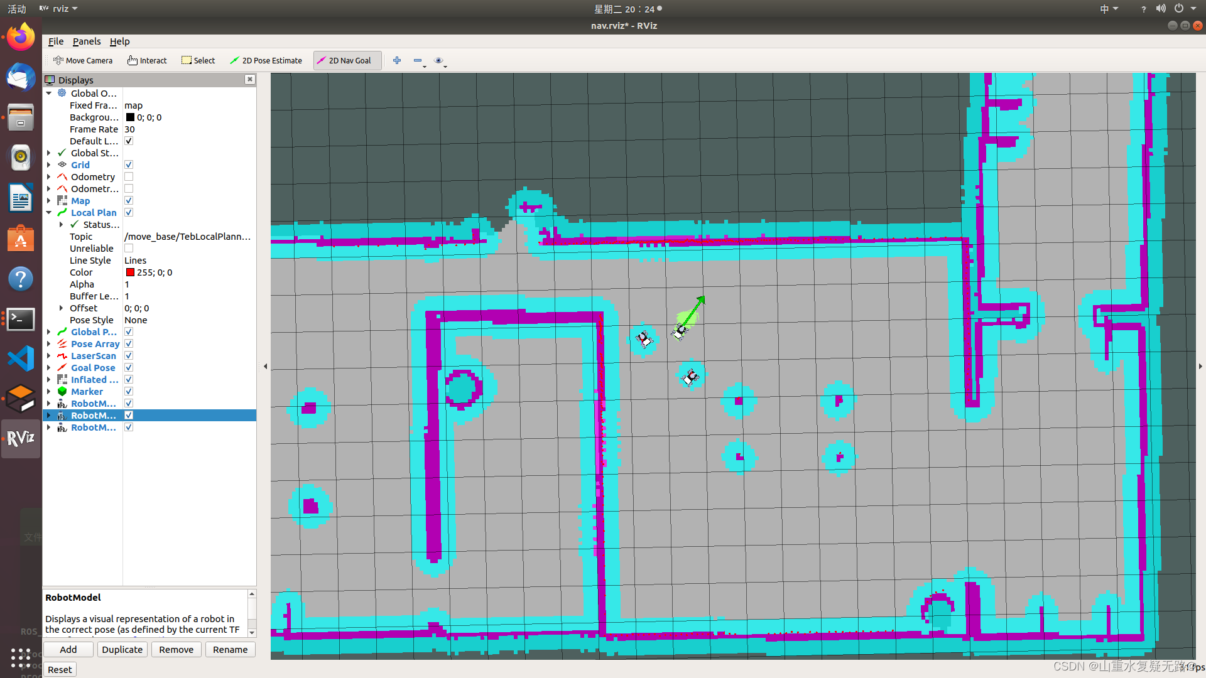
Task: Open Rhythmbox from the dock
Action: [x=21, y=158]
